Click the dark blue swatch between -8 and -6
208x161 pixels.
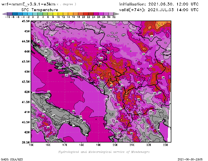coord(15,14)
